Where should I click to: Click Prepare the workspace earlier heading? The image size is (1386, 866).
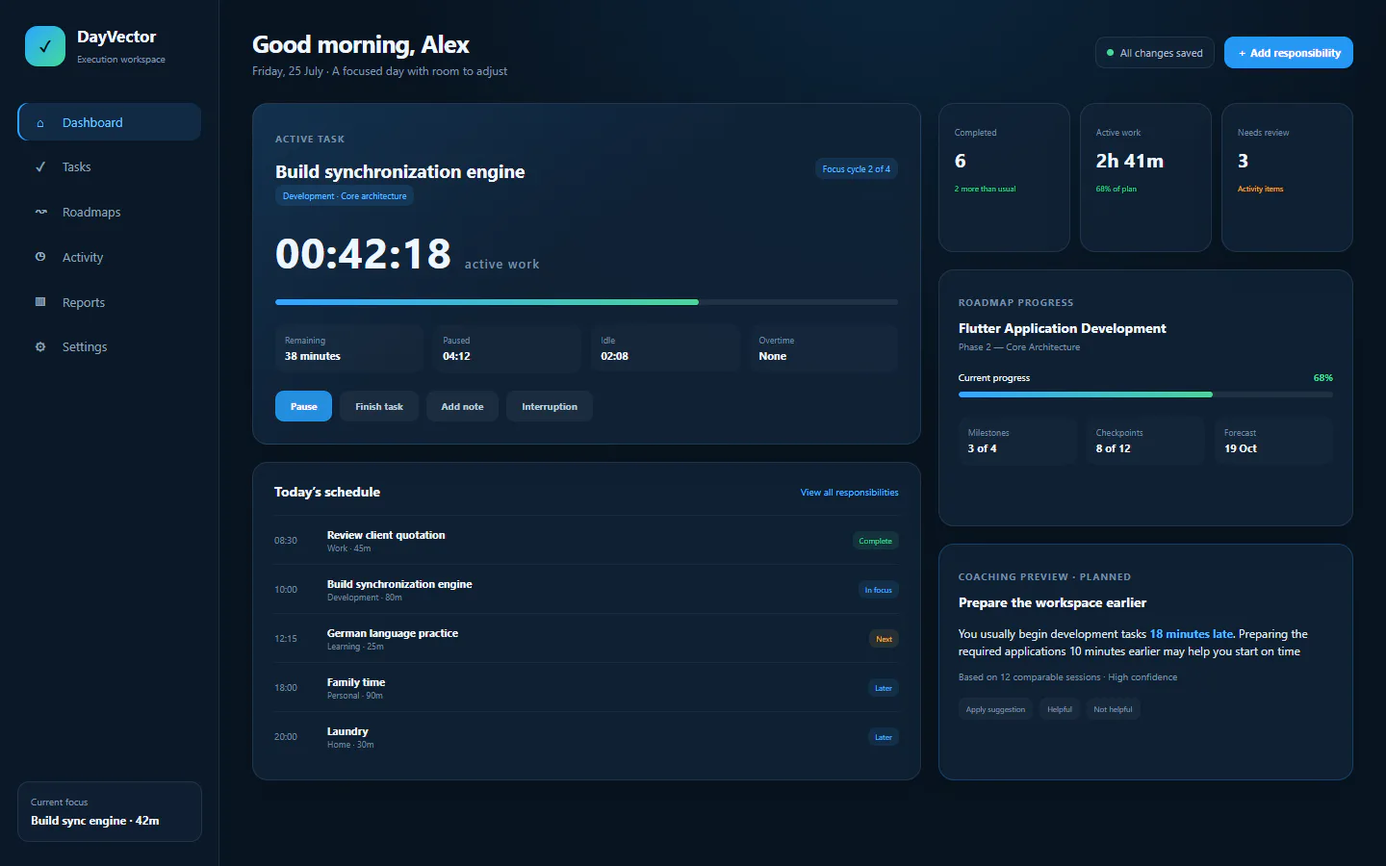[x=1052, y=603]
